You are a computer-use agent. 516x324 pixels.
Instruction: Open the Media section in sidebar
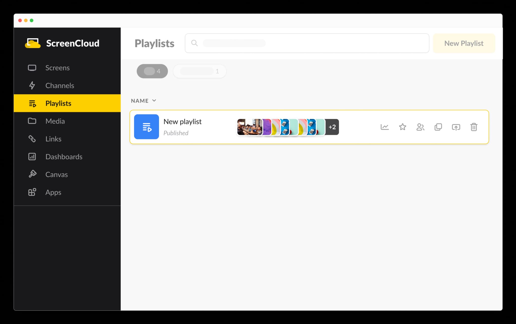(x=55, y=120)
